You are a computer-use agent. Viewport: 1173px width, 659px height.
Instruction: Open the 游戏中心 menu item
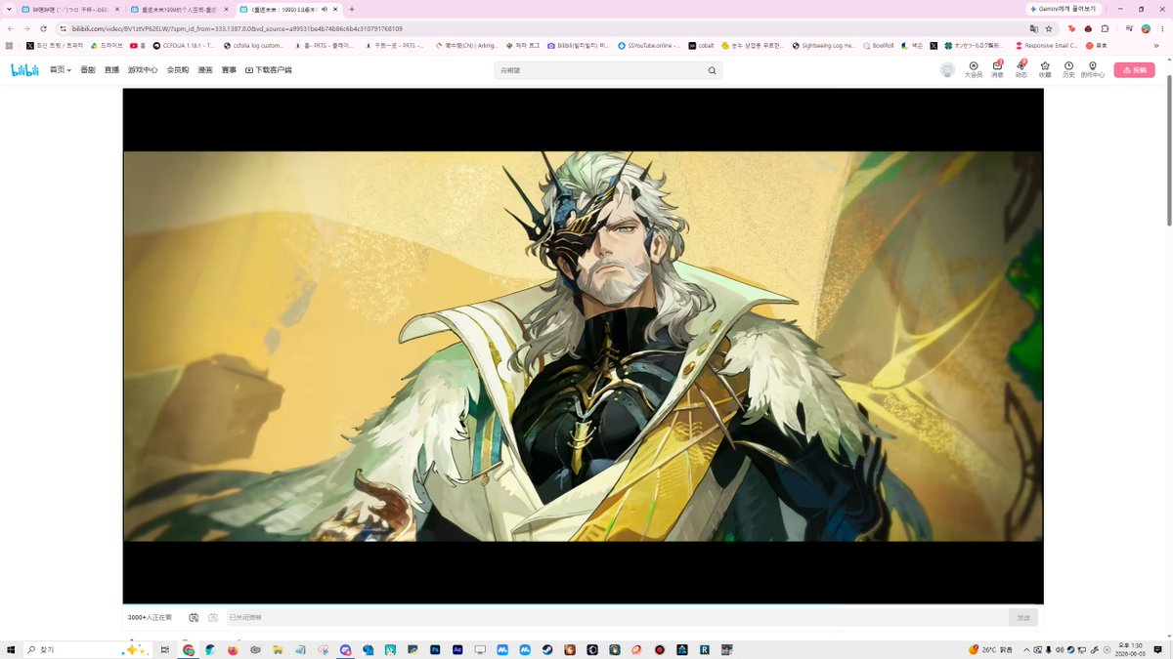click(x=143, y=70)
